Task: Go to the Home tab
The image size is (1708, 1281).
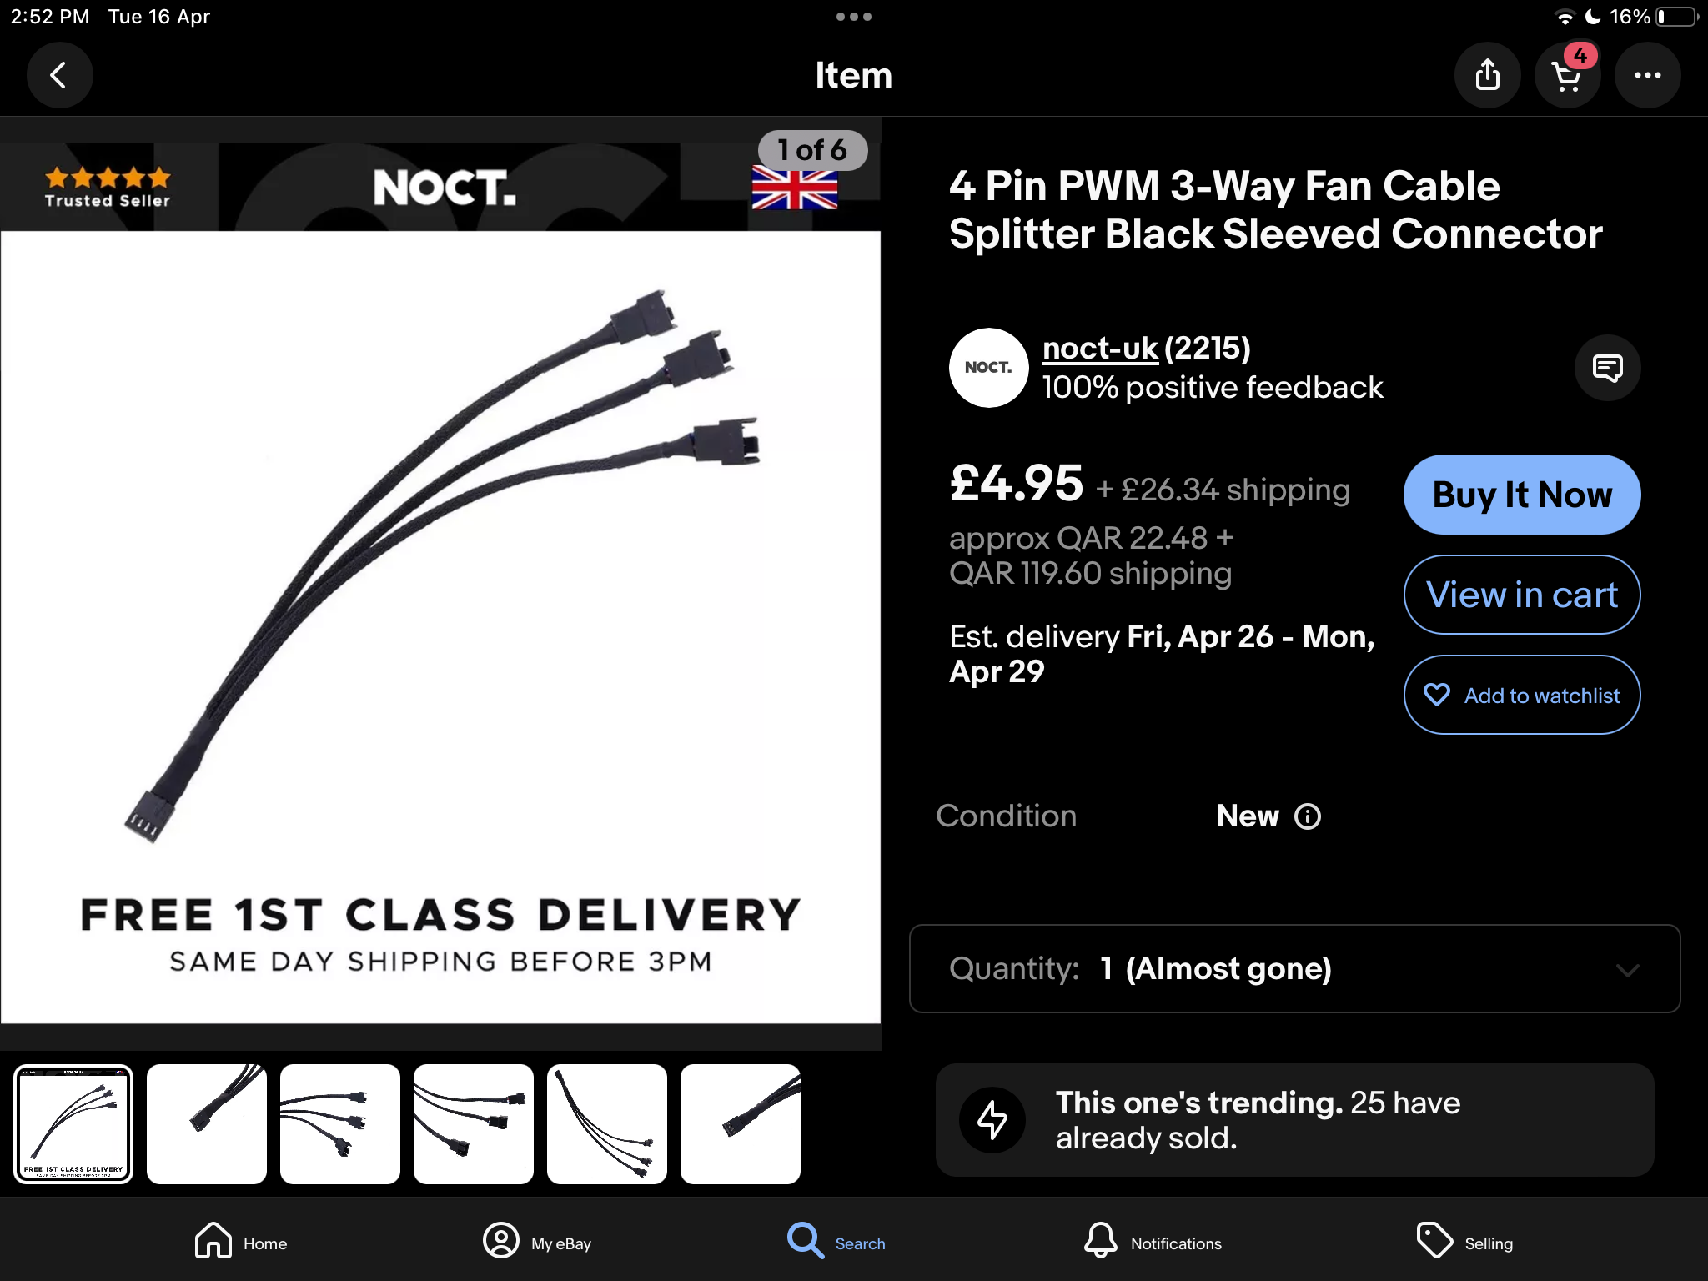Action: point(240,1243)
